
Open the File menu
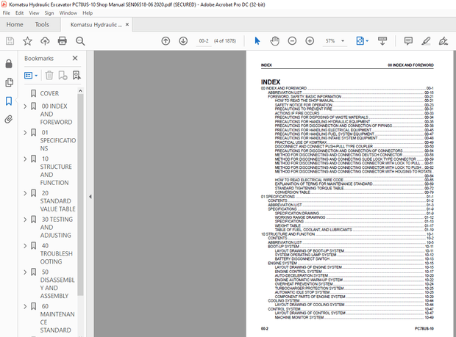[7, 13]
